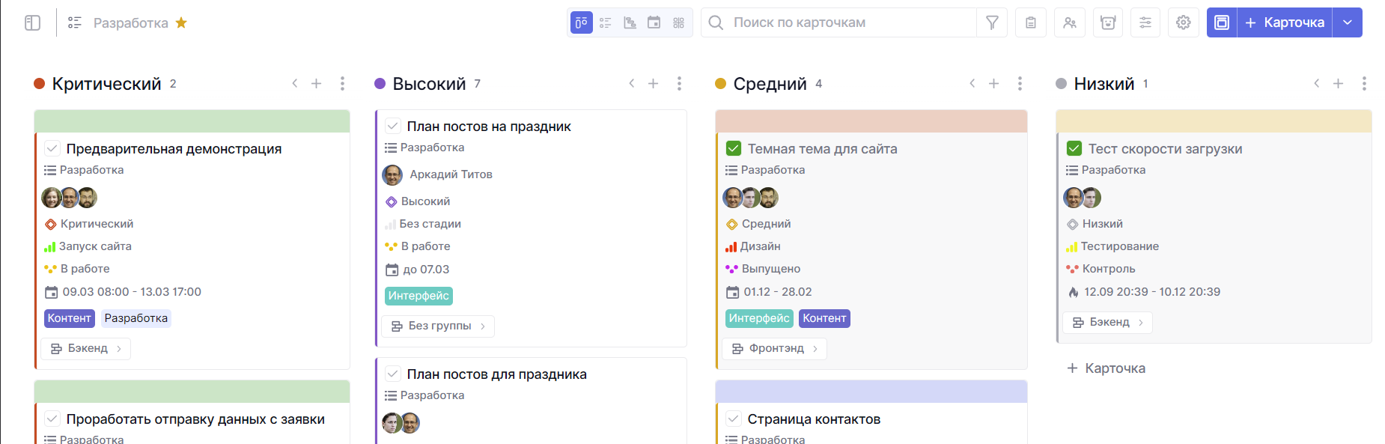Star the Разработка board as favorite
This screenshot has width=1385, height=444.
(x=181, y=22)
